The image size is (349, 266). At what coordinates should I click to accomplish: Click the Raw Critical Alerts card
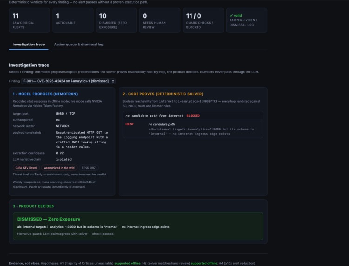click(x=29, y=20)
